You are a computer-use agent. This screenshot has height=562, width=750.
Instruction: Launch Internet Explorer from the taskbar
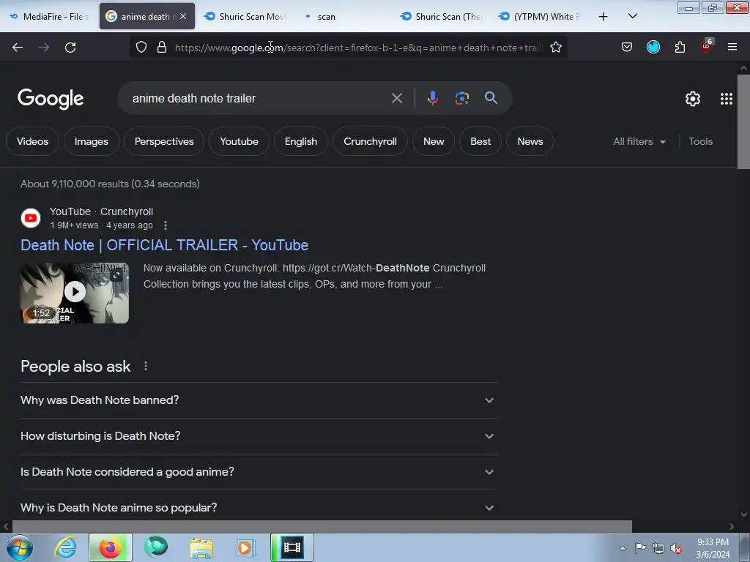point(65,547)
